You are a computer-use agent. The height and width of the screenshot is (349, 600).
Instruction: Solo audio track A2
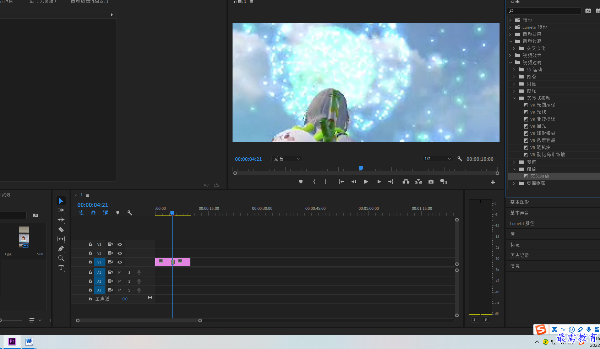(x=129, y=281)
